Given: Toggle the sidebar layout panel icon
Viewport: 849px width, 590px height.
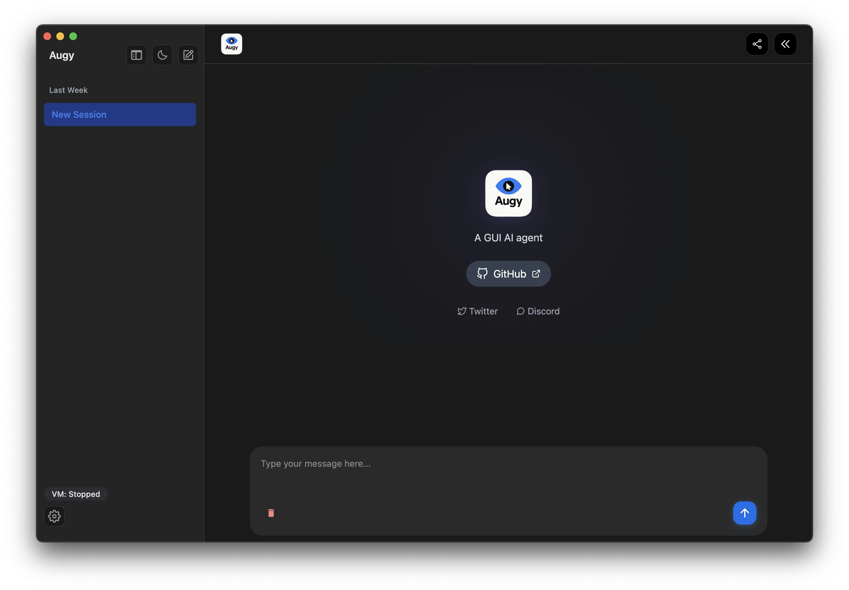Looking at the screenshot, I should pos(136,55).
